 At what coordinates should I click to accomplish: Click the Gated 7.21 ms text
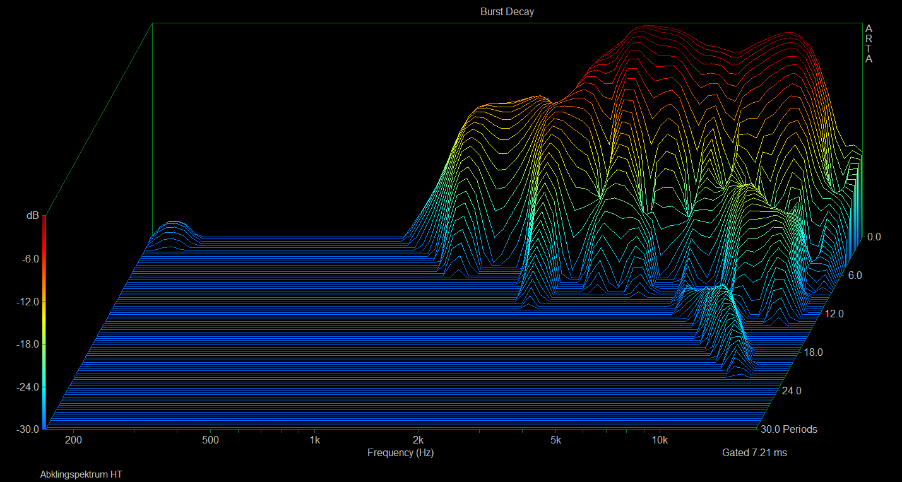(x=754, y=452)
